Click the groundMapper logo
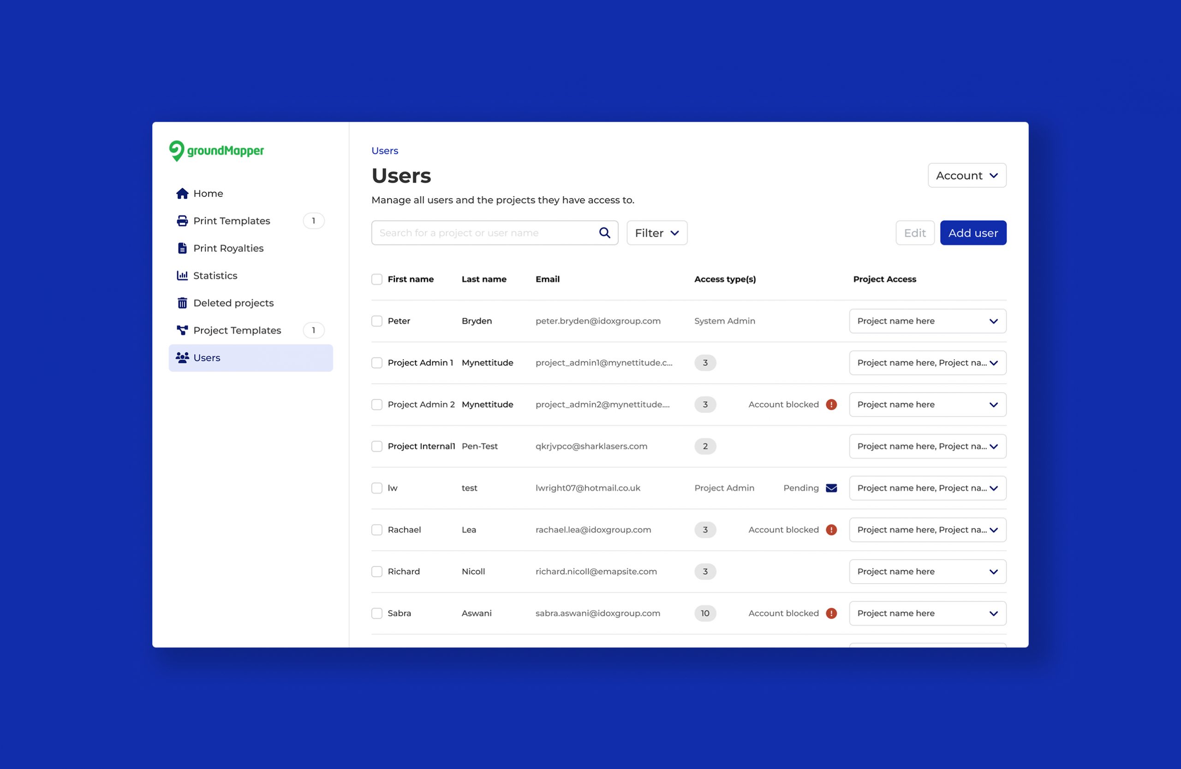This screenshot has width=1181, height=769. click(x=216, y=151)
